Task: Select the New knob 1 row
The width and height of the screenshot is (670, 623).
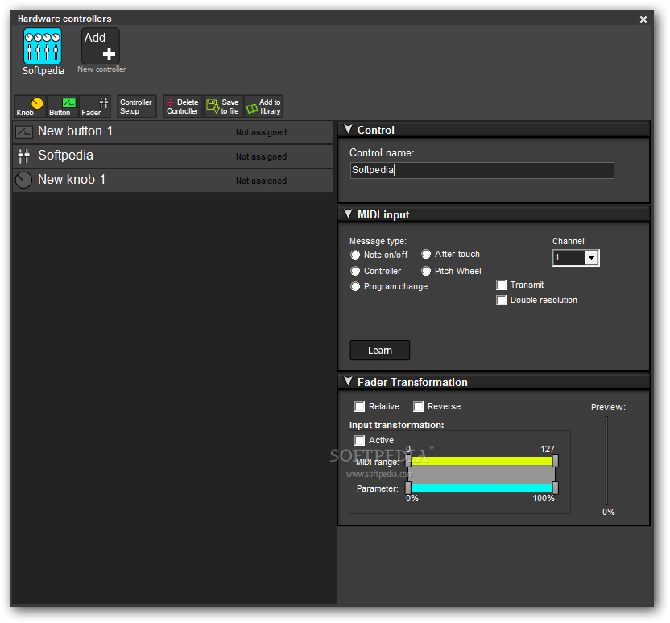Action: point(173,180)
